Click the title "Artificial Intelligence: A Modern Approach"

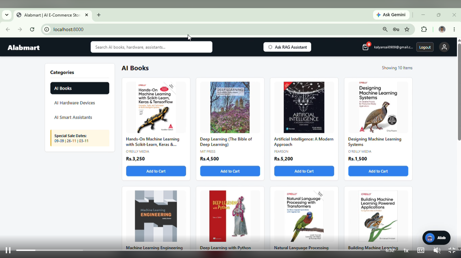coord(304,142)
